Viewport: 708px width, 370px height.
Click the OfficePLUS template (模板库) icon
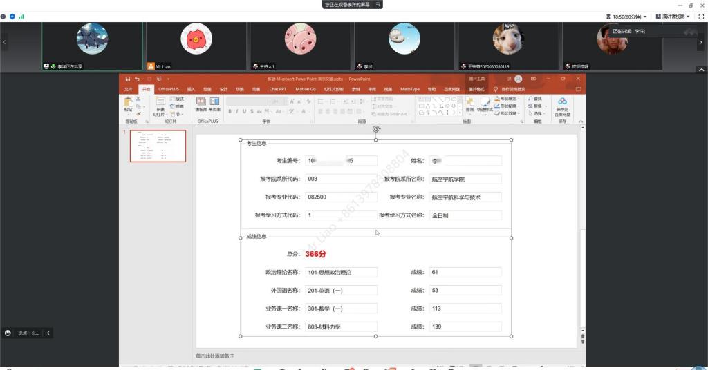point(201,102)
